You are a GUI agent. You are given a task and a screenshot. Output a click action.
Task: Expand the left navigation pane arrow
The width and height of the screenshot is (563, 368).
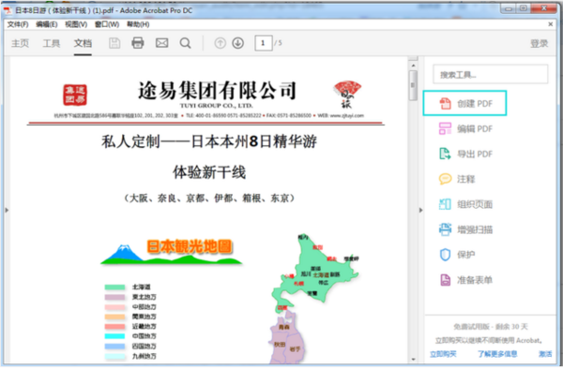(x=7, y=210)
